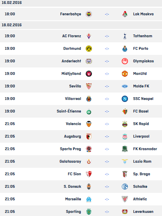Click the Galatasaray logo

coord(89,162)
